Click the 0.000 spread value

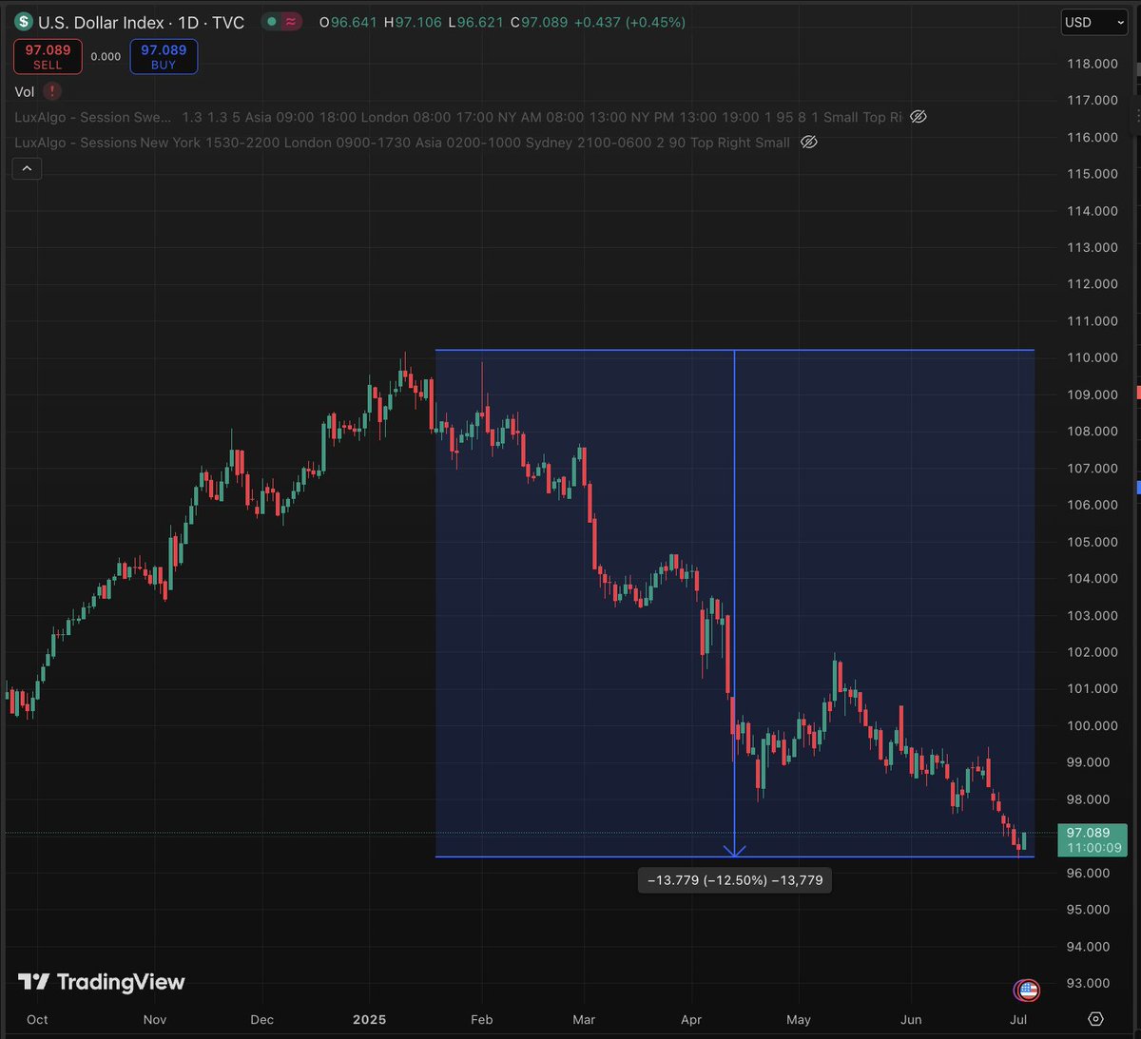[106, 57]
